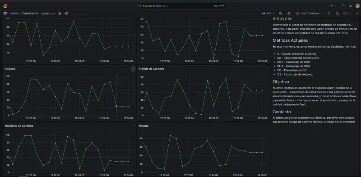The image size is (361, 177).
Task: Unstar the project_ta dashboard
Action: point(60,13)
